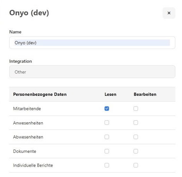Enable Mitarbeitende Bearbeiten checkbox
This screenshot has width=182, height=177.
136,108
